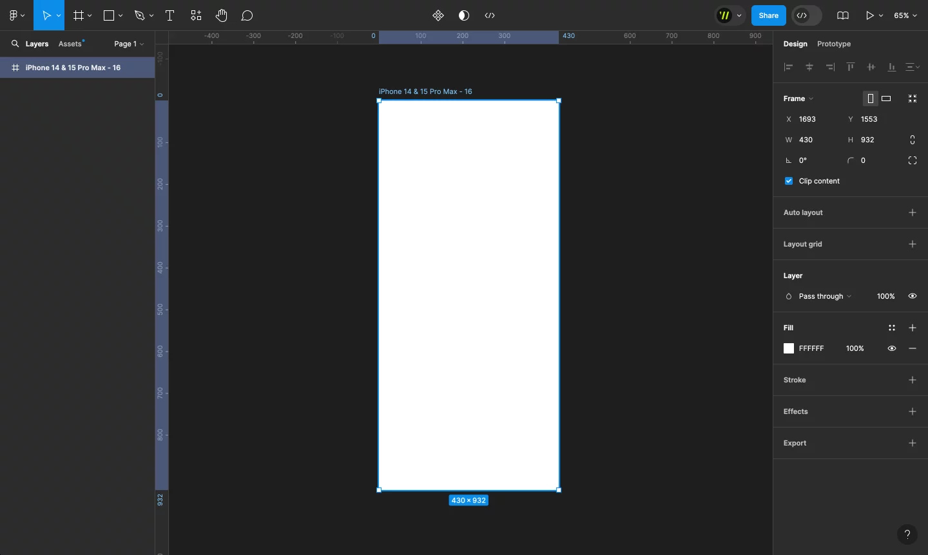Toggle visibility of the FFFFFF fill
Viewport: 928px width, 555px height.
(x=892, y=348)
